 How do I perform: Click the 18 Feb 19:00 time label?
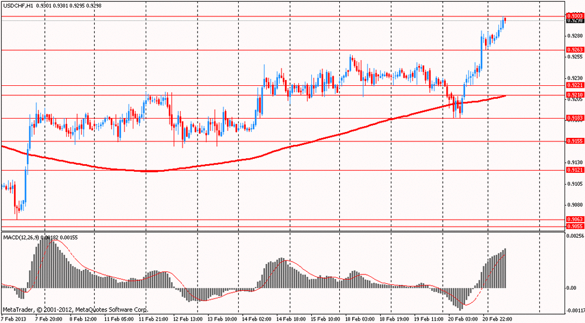tap(394, 319)
